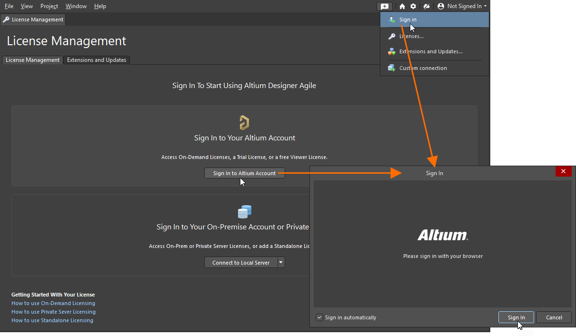Uncheck the Sign in automatically checkbox
This screenshot has height=336, width=576.
[319, 317]
